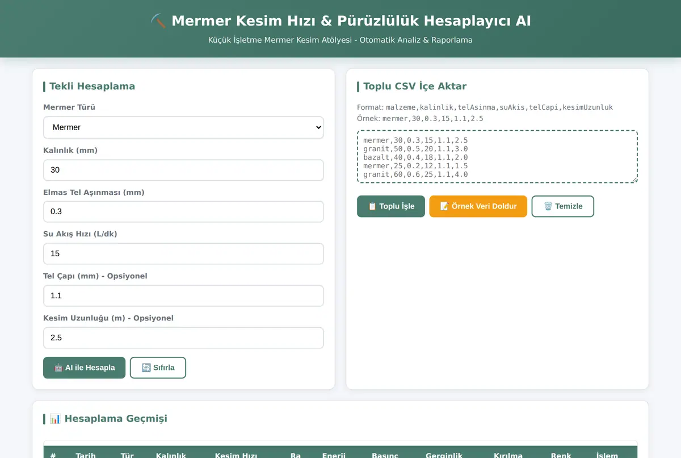
Task: Click the Su Akış Hızı input field
Action: (183, 253)
